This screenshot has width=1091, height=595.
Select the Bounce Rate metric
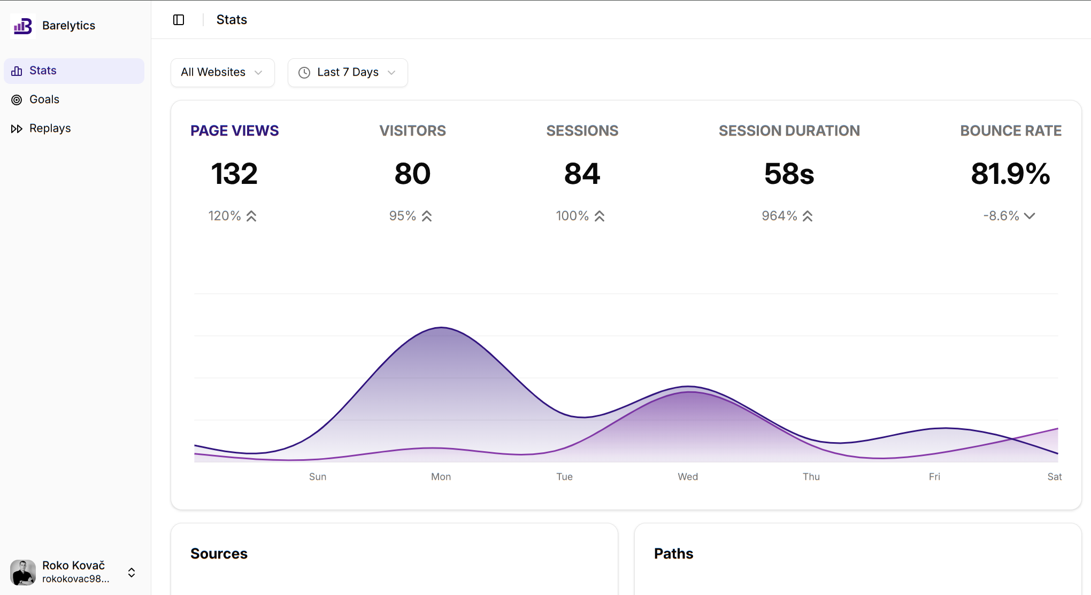pyautogui.click(x=1010, y=131)
